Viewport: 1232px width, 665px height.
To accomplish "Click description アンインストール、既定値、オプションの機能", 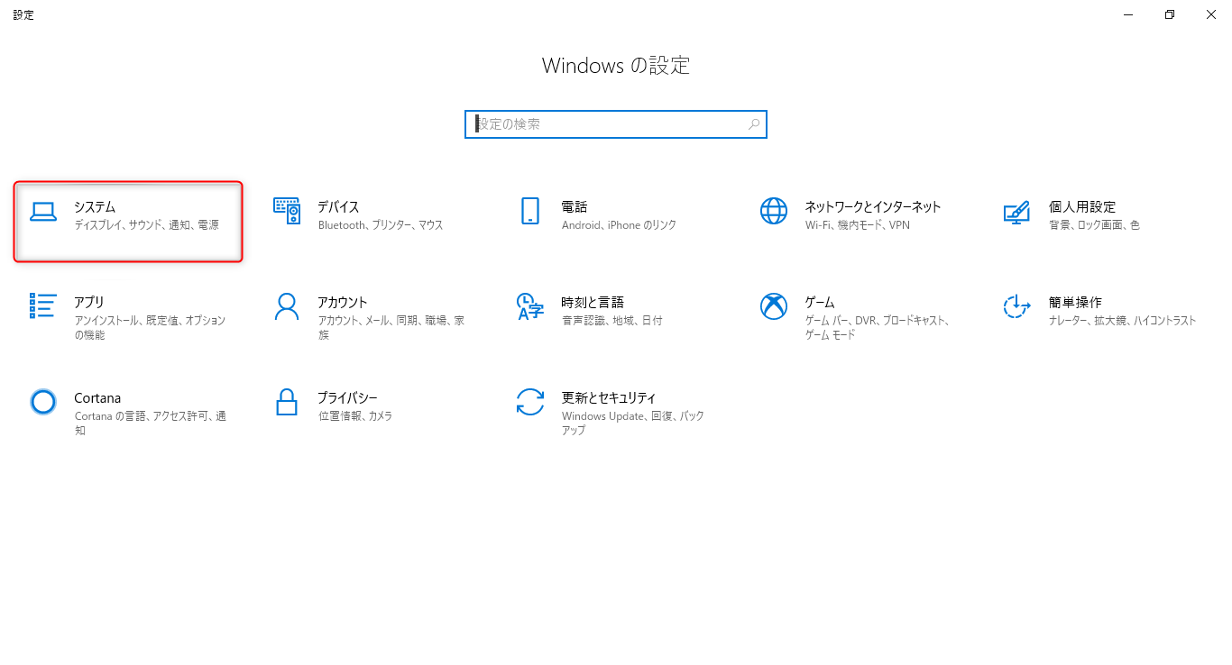I will (150, 328).
